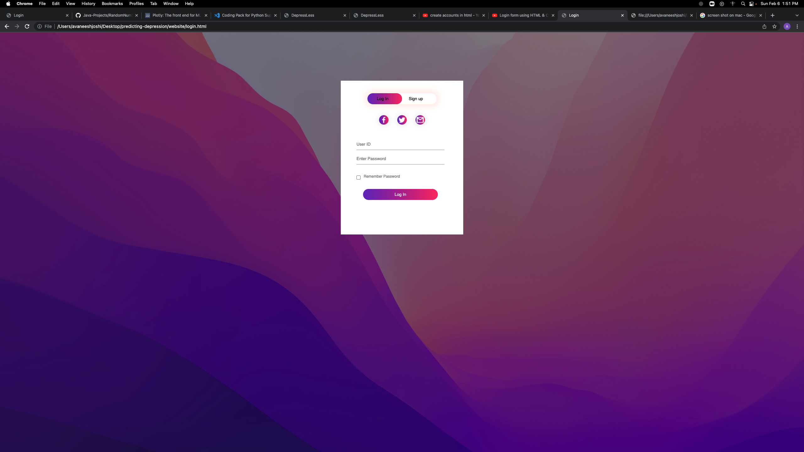
Task: Click the Twitter login icon
Action: pos(402,120)
